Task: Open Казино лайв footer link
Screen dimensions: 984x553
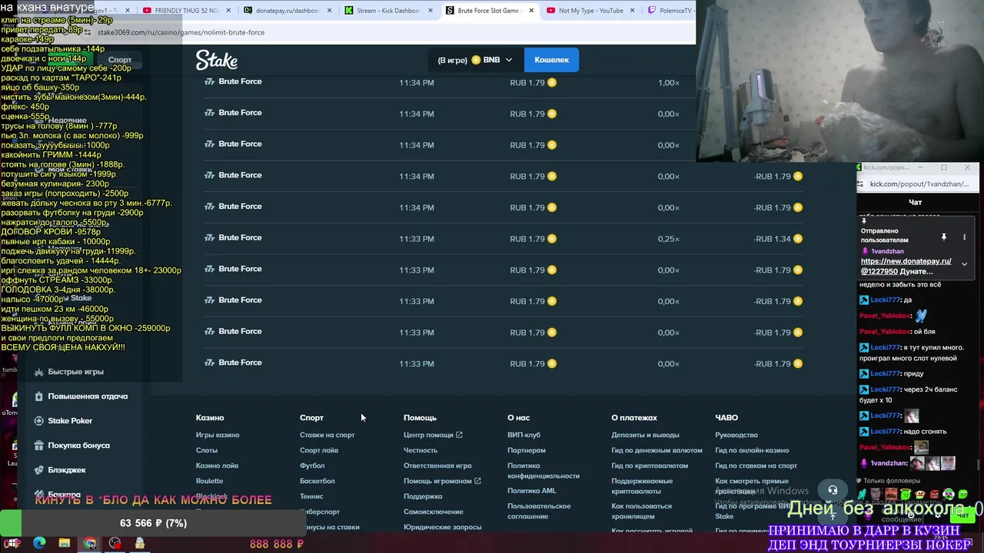Action: (217, 465)
